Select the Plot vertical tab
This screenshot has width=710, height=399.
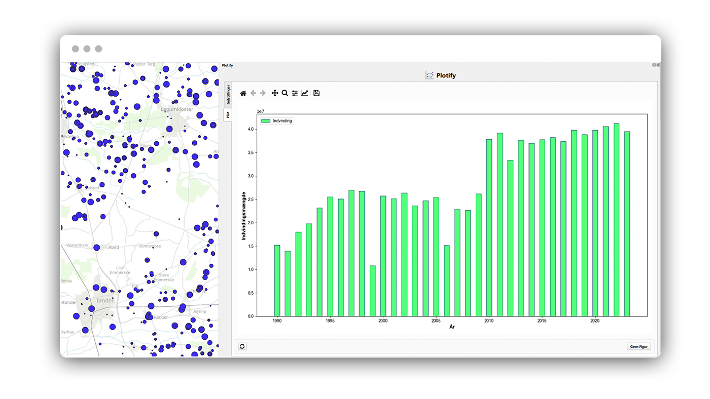pyautogui.click(x=228, y=115)
